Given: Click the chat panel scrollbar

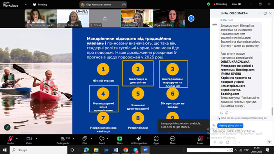Looking at the screenshot, I should (x=272, y=111).
